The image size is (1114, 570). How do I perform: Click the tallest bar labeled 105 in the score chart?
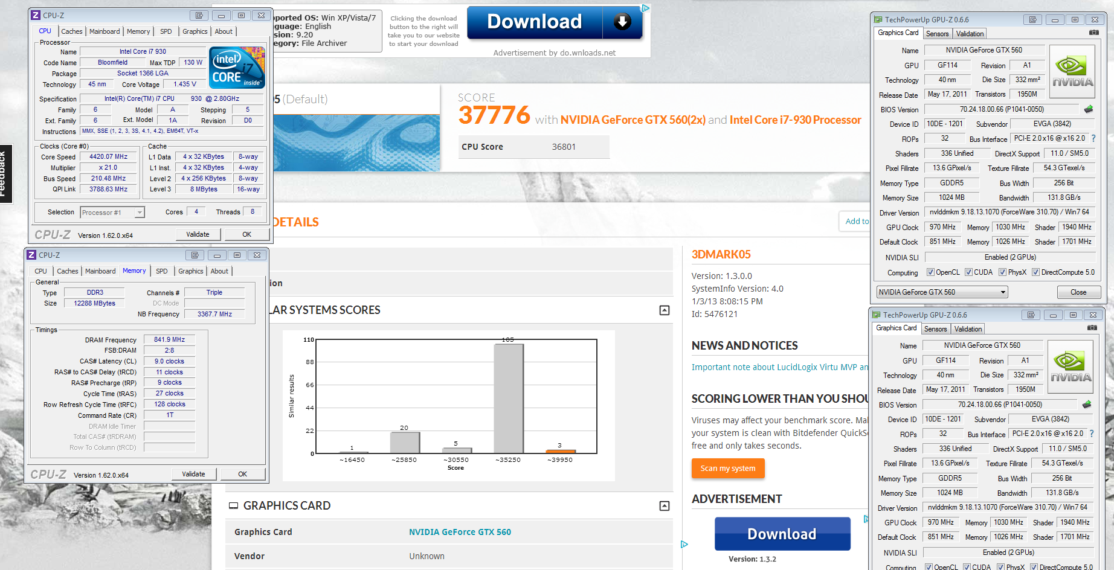click(508, 399)
